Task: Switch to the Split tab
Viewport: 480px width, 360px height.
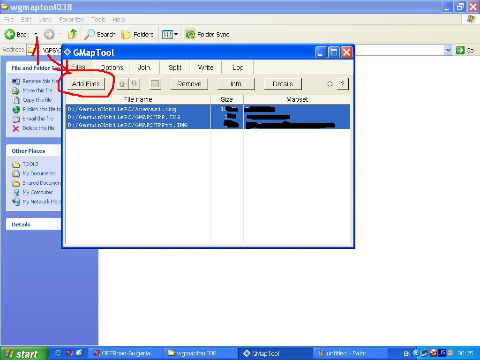Action: tap(175, 67)
